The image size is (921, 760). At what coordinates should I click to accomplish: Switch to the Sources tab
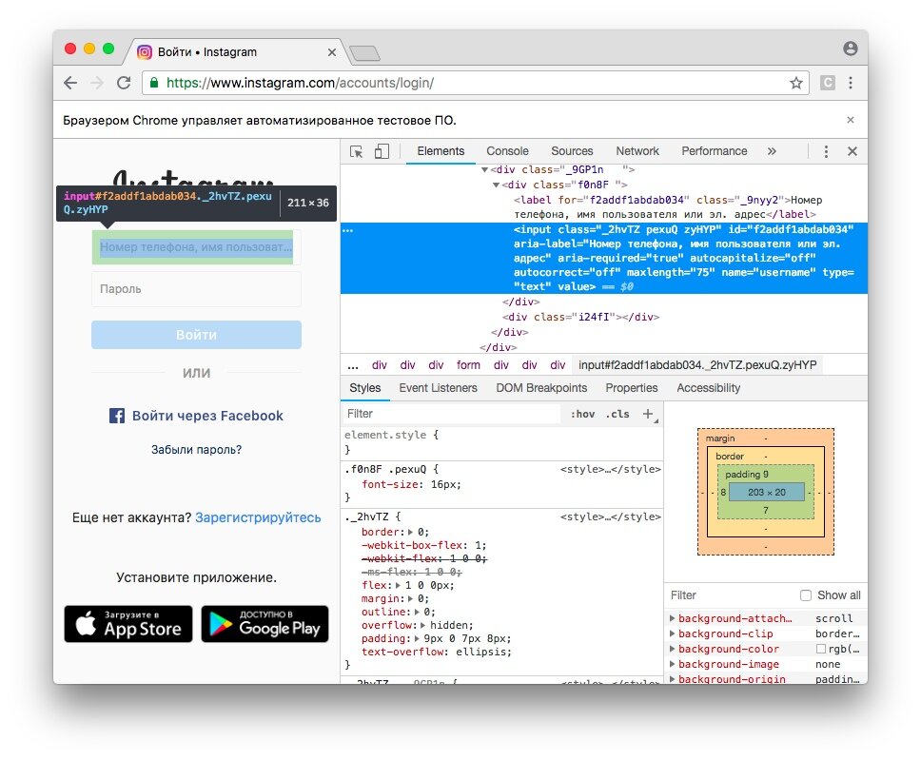coord(572,151)
